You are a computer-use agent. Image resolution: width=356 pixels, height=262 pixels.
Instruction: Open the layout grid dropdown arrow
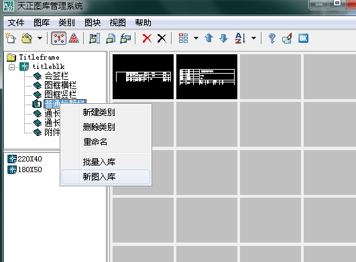196,38
